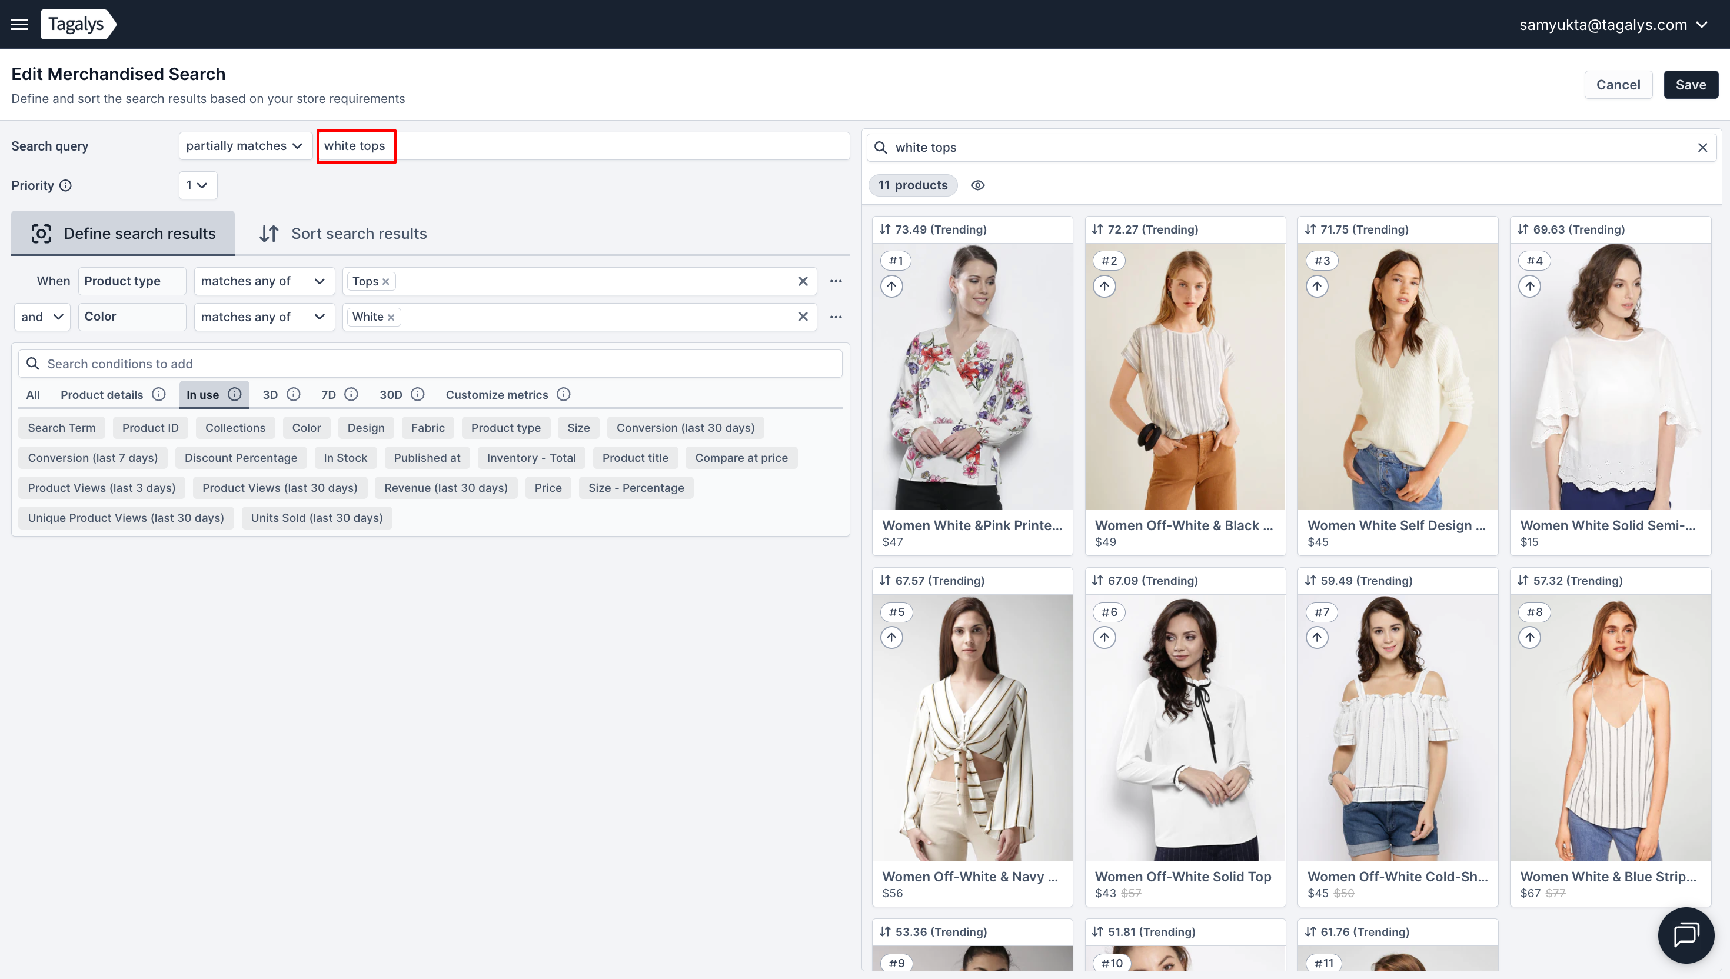Switch to Sort search results tab
This screenshot has height=979, width=1730.
pos(344,234)
